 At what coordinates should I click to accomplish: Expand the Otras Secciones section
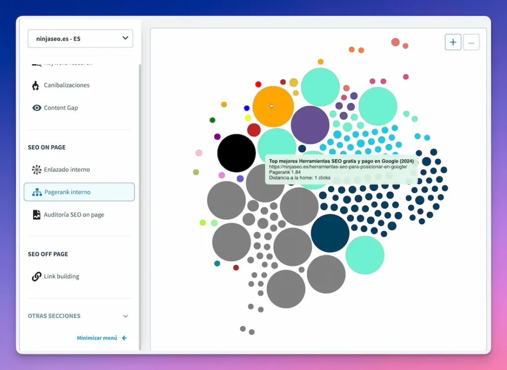tap(125, 316)
